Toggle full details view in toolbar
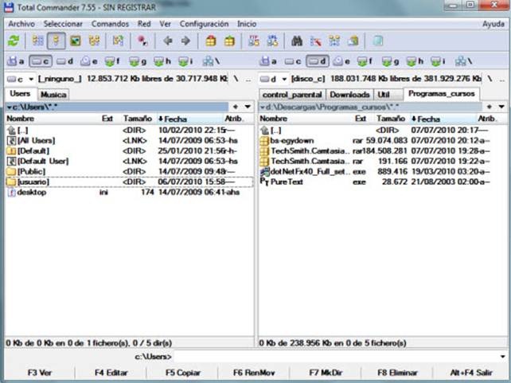The image size is (511, 383). pyautogui.click(x=56, y=41)
